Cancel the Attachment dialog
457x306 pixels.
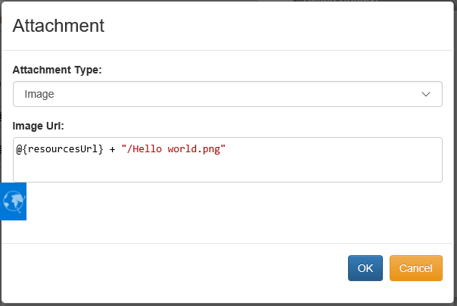tap(416, 268)
